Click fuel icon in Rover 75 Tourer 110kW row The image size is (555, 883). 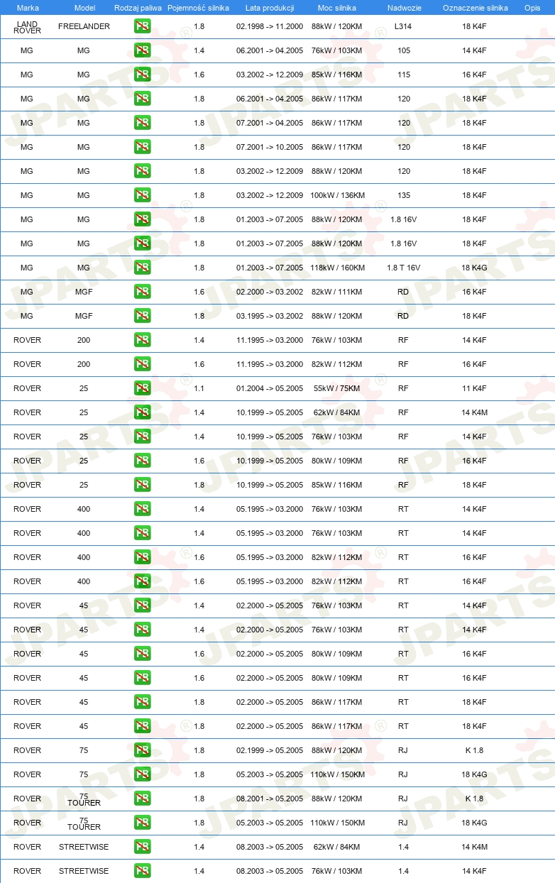pyautogui.click(x=142, y=823)
